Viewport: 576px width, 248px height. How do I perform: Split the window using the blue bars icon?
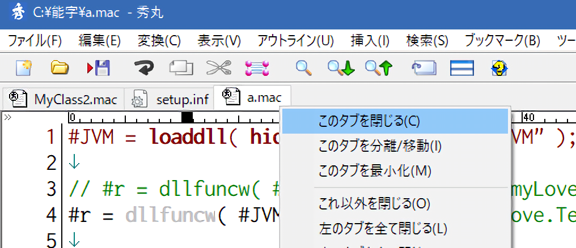point(461,69)
